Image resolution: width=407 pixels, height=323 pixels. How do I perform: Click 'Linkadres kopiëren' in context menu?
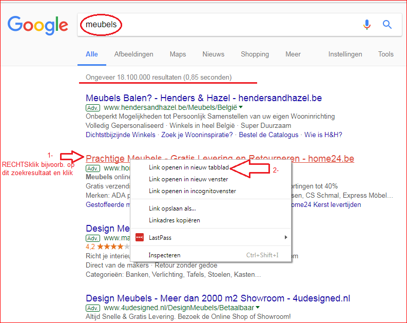pyautogui.click(x=174, y=220)
